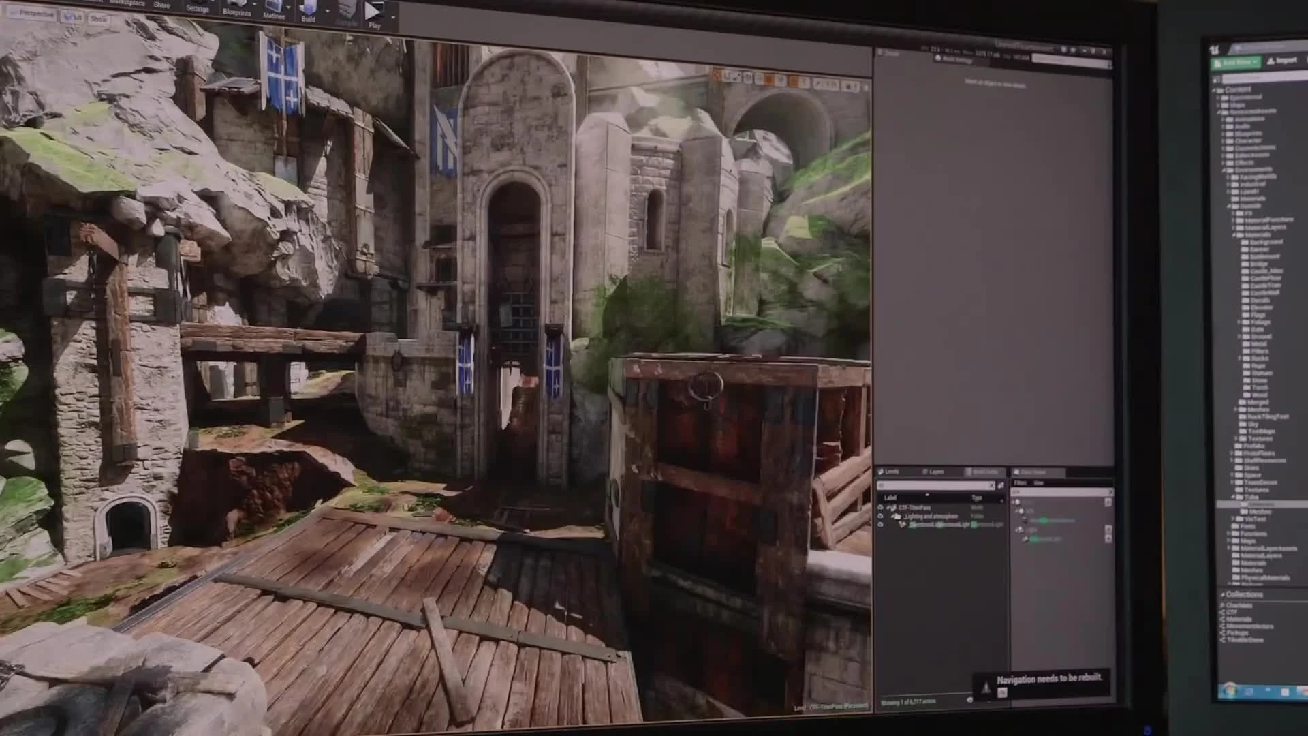Screen dimensions: 1308x736
Task: Toggle visibility of the DirectionalLight row
Action: [882, 525]
